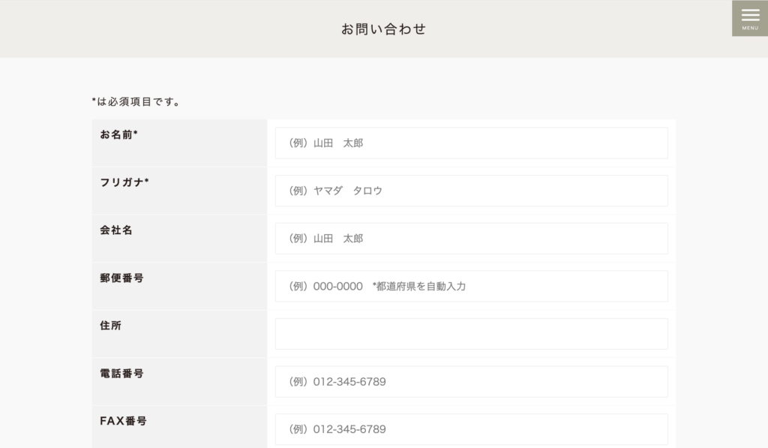Image resolution: width=768 pixels, height=448 pixels.
Task: Click the お名前 field label
Action: [x=116, y=134]
